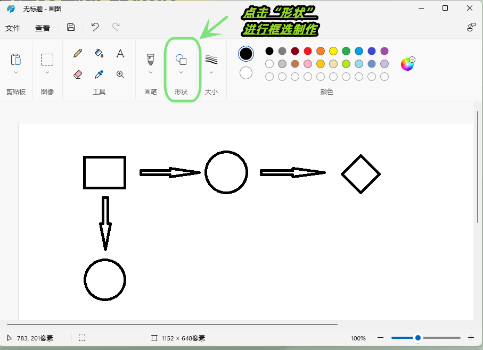
Task: Click the horizontal scrollbar
Action: point(172,324)
